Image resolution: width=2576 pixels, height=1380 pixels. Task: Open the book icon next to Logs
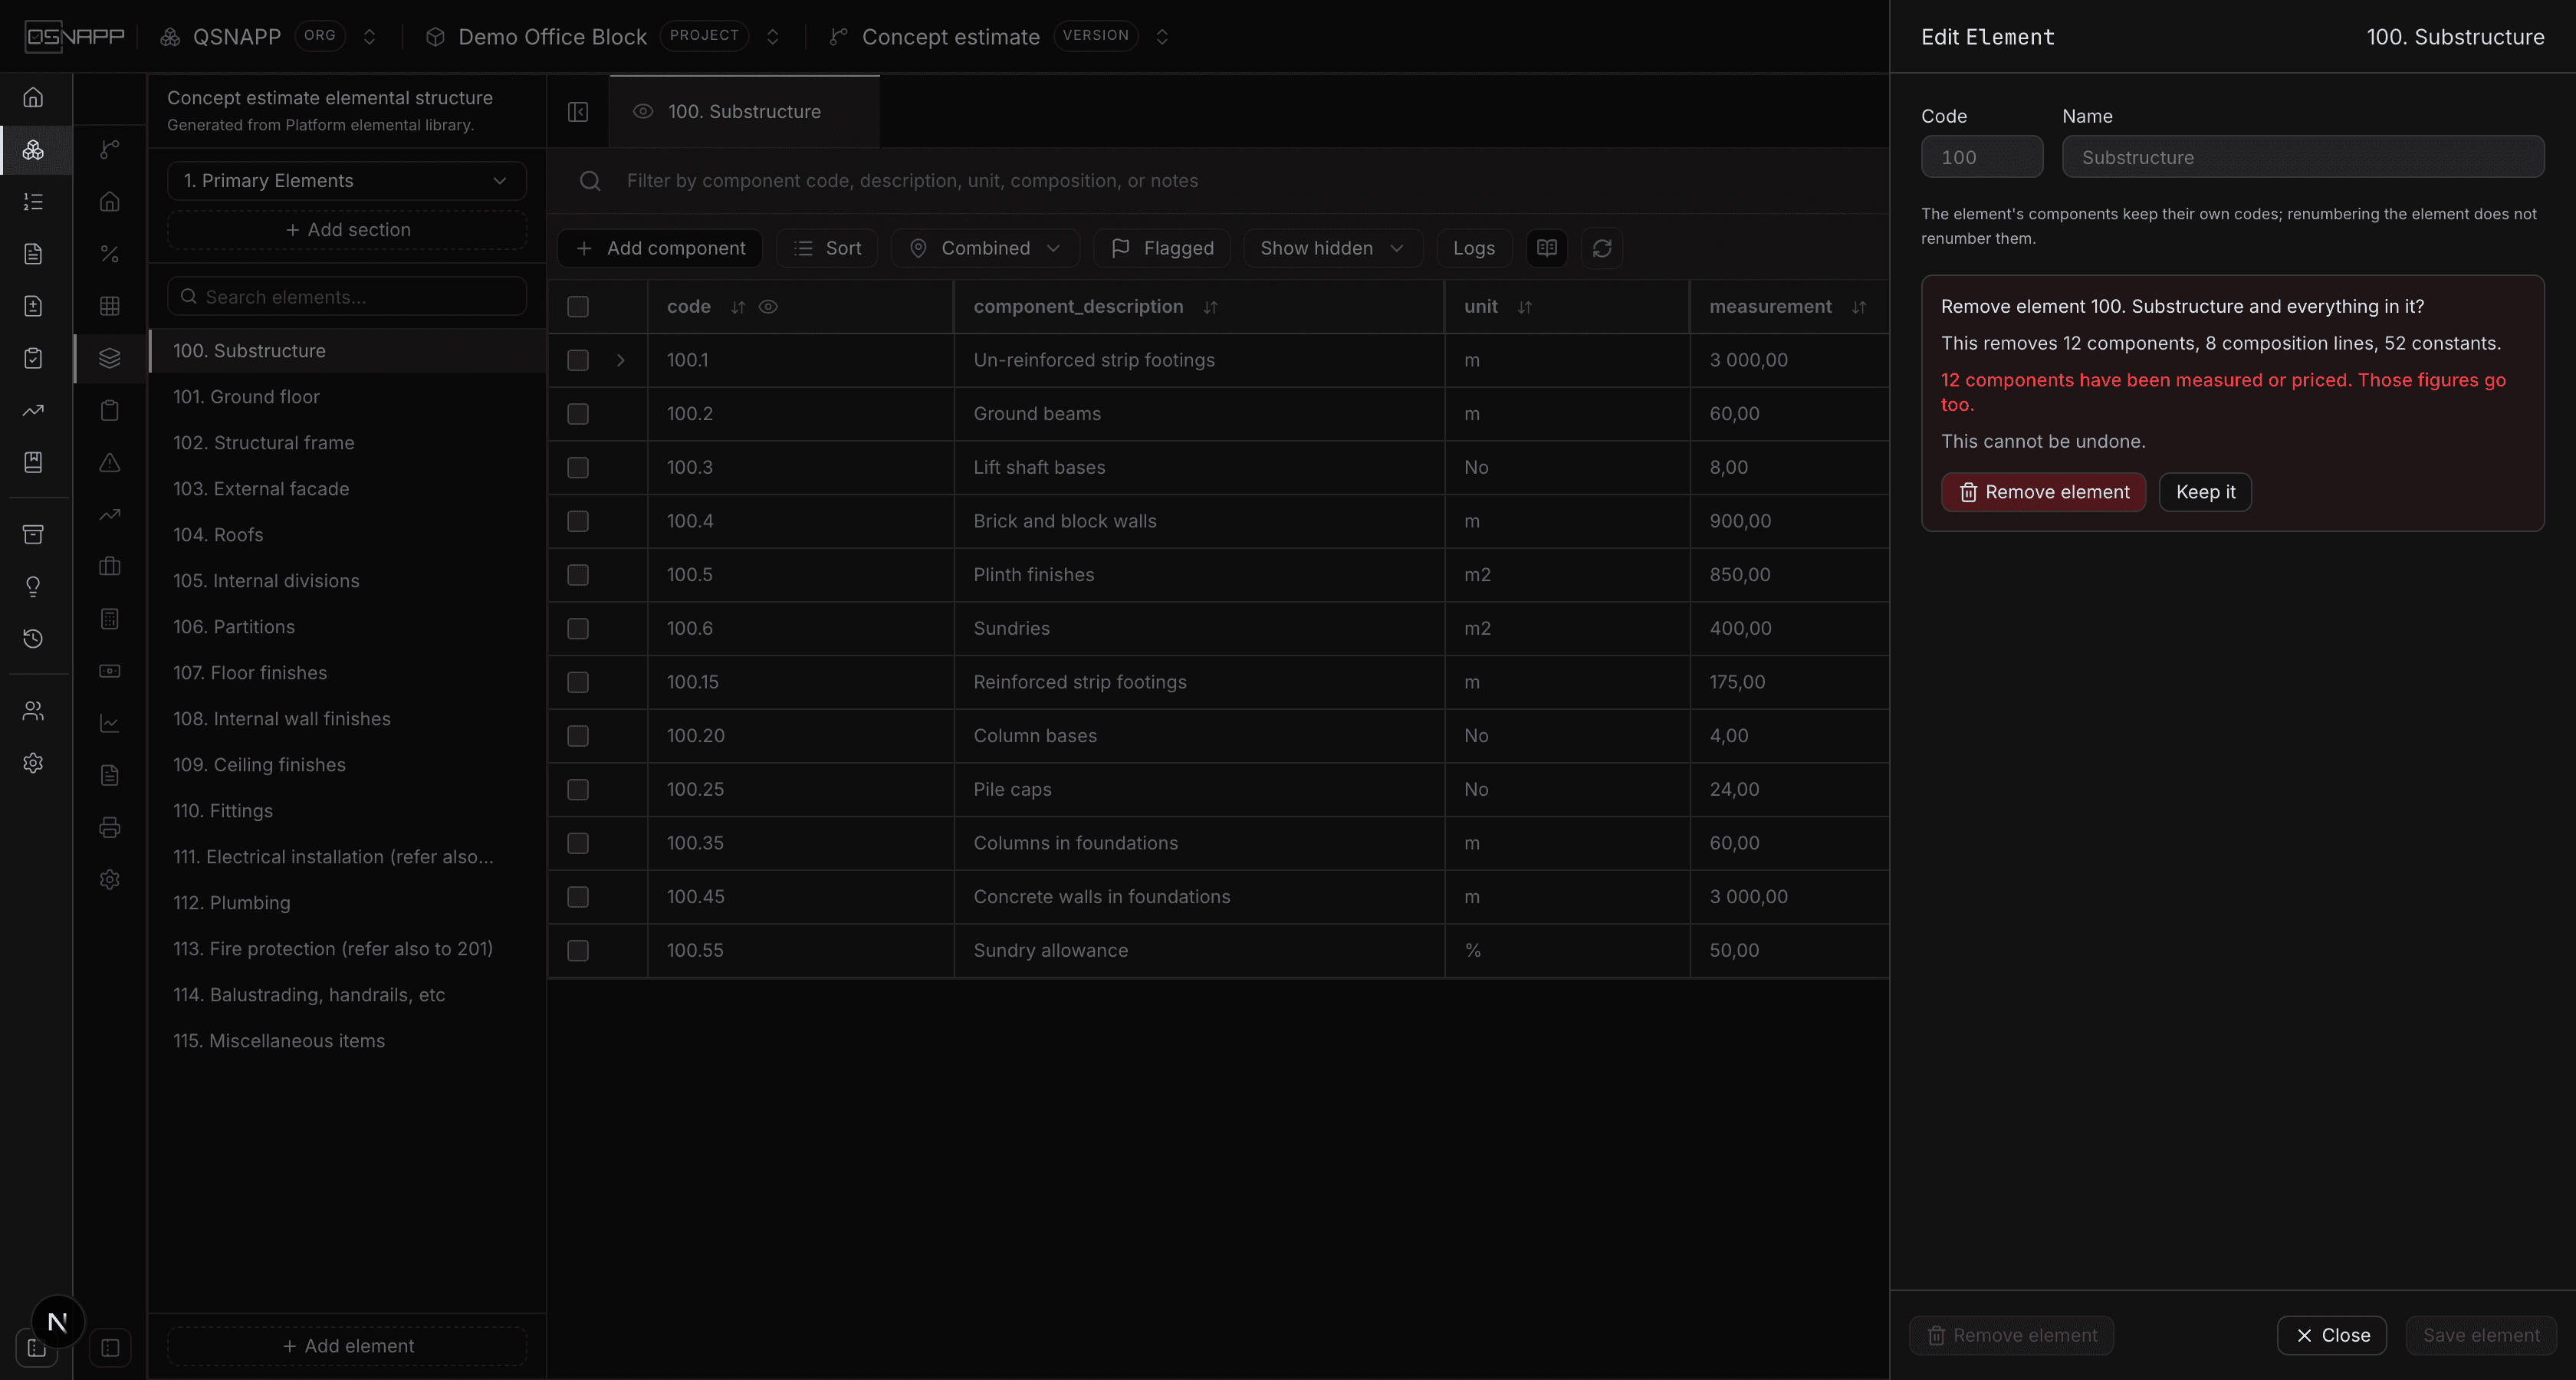click(x=1546, y=248)
